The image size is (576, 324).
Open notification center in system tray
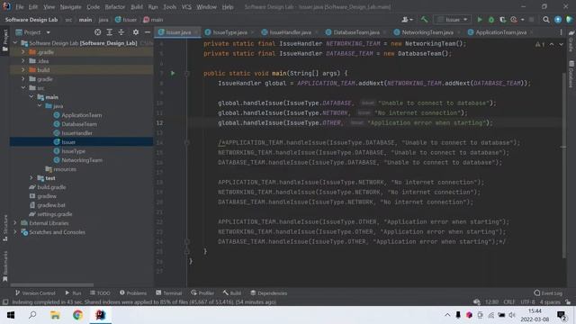(562, 315)
